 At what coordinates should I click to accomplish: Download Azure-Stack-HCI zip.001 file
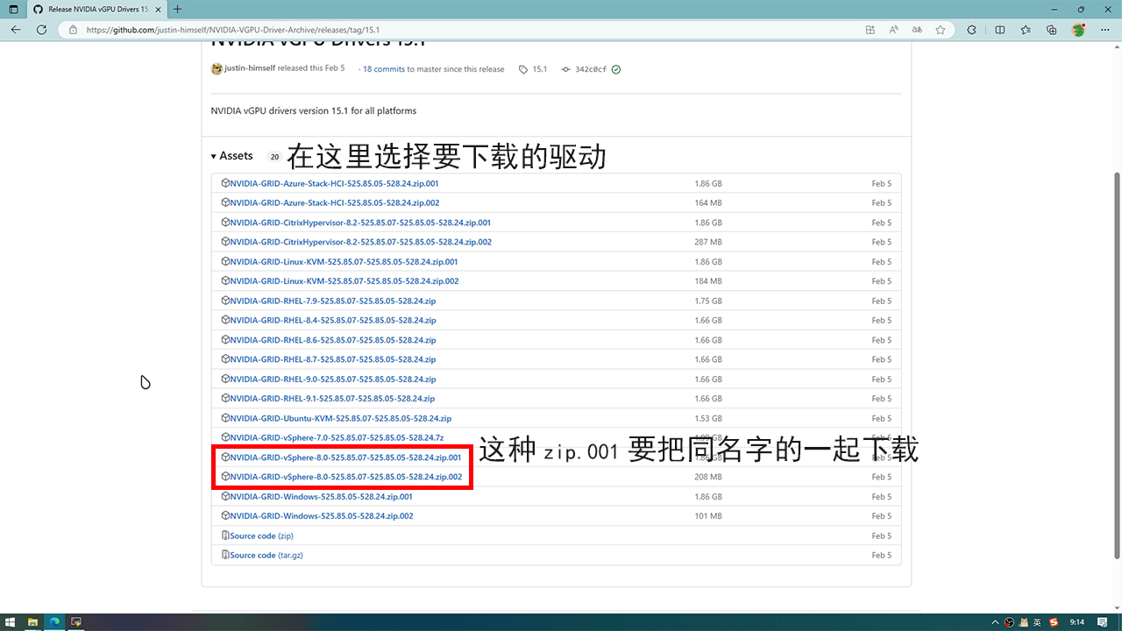point(334,184)
